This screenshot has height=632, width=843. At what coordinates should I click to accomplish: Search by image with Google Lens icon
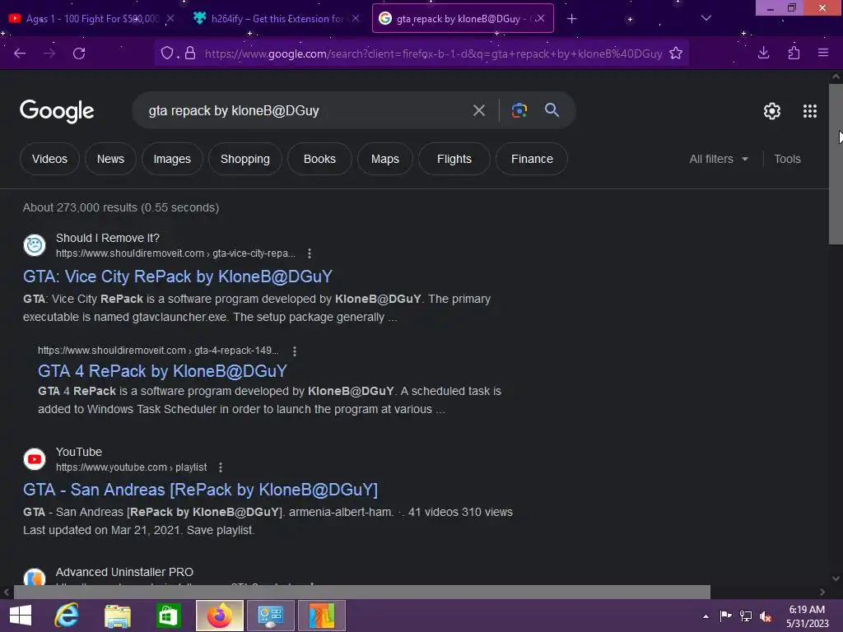pyautogui.click(x=519, y=111)
